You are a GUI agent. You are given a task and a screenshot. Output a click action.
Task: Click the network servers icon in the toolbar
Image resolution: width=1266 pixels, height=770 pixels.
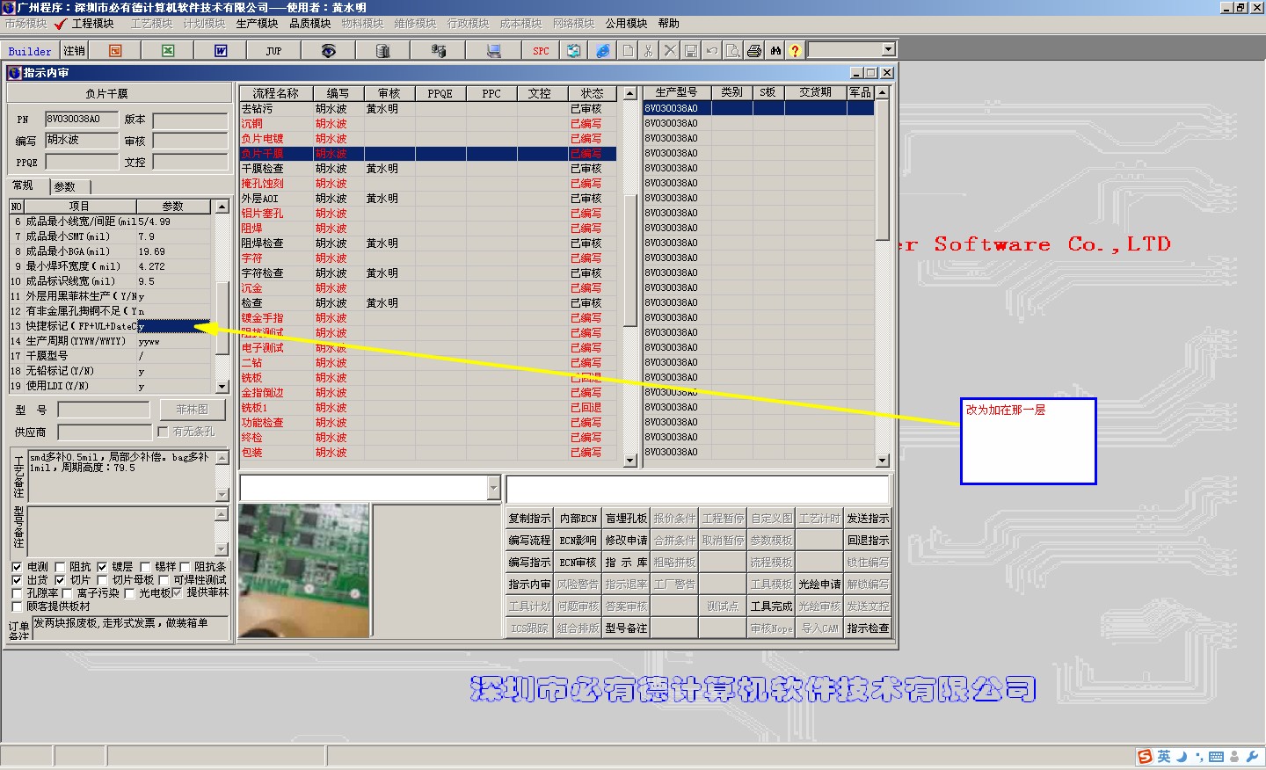click(438, 51)
